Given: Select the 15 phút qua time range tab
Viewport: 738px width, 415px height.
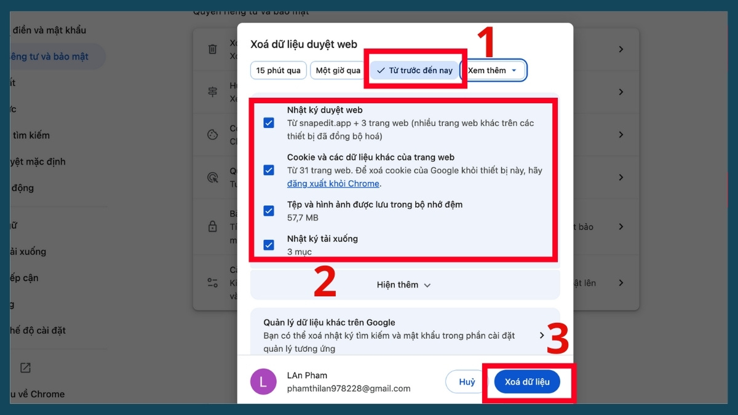Looking at the screenshot, I should [x=278, y=70].
